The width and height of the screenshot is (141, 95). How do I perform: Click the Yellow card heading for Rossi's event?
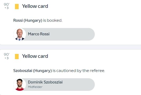(35, 6)
